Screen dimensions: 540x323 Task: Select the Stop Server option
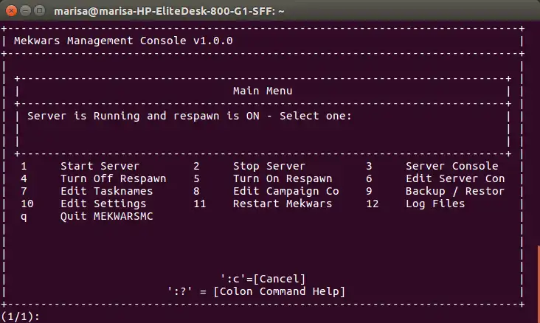coord(269,166)
